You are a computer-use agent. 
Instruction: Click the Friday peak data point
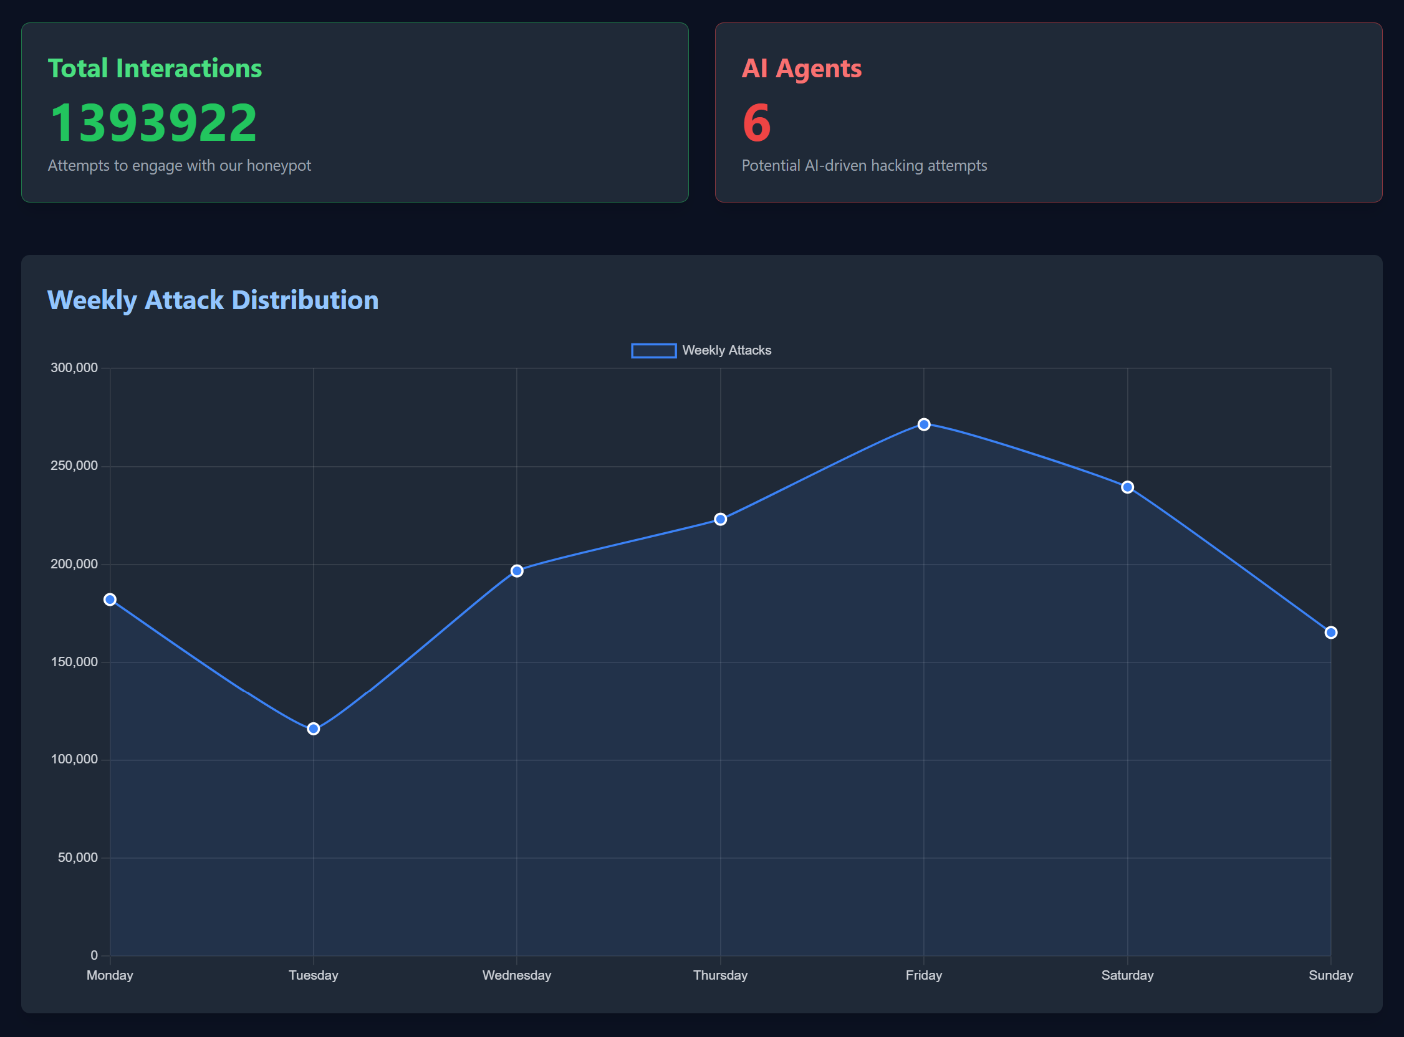pos(924,424)
